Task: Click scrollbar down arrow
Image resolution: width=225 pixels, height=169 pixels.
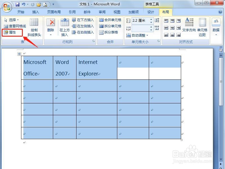Action: coord(221,159)
